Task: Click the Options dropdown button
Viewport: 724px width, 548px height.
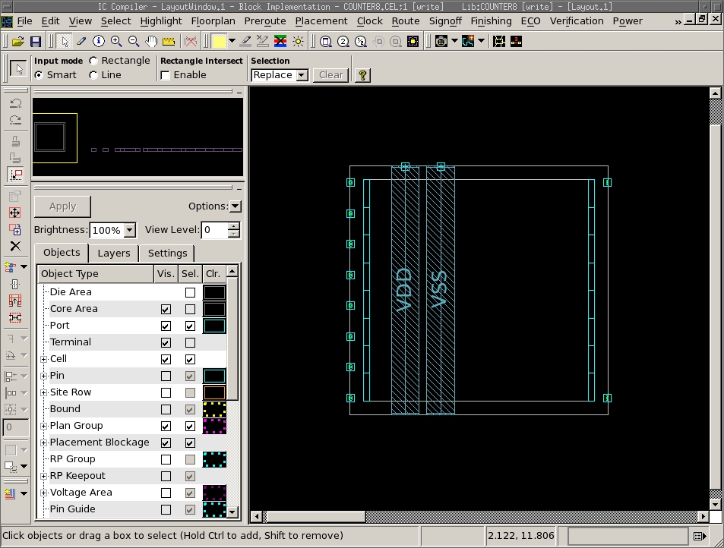Action: (x=235, y=206)
